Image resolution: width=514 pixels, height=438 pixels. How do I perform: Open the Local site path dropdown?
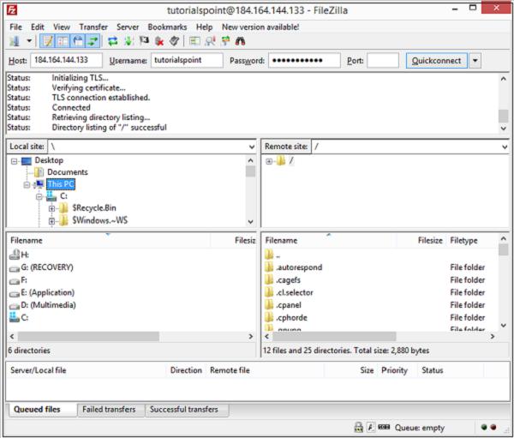coord(251,147)
